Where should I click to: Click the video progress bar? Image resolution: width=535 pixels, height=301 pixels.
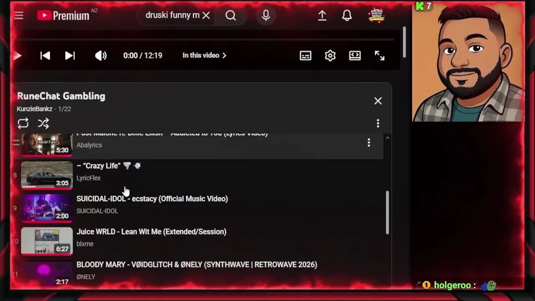pos(205,40)
